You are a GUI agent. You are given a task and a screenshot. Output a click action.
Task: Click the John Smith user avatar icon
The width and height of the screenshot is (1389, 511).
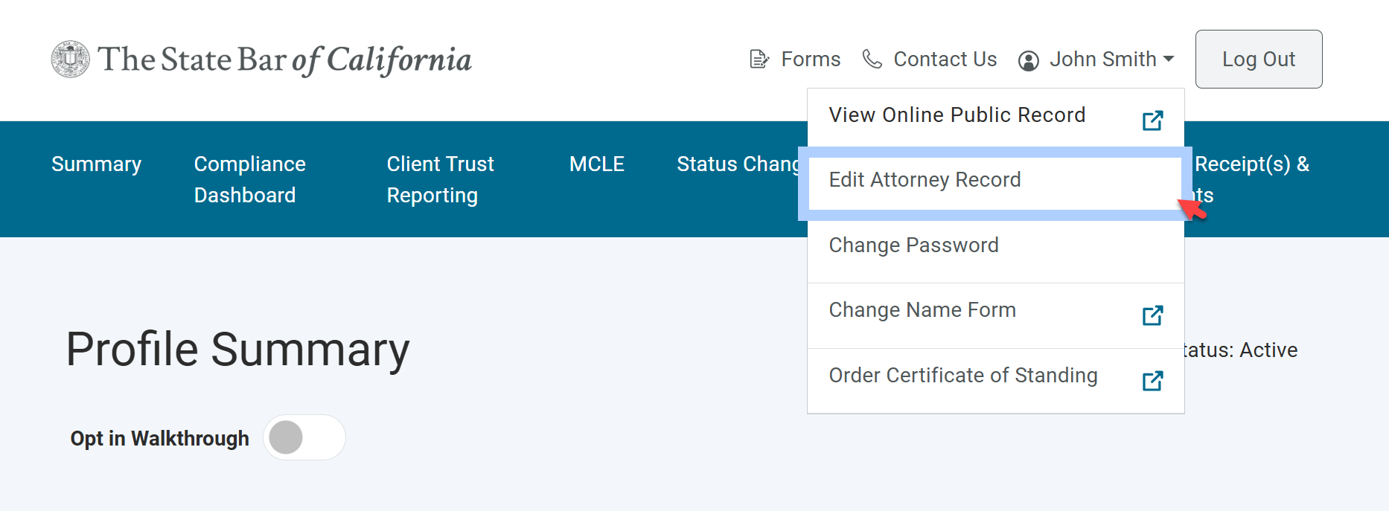1029,60
